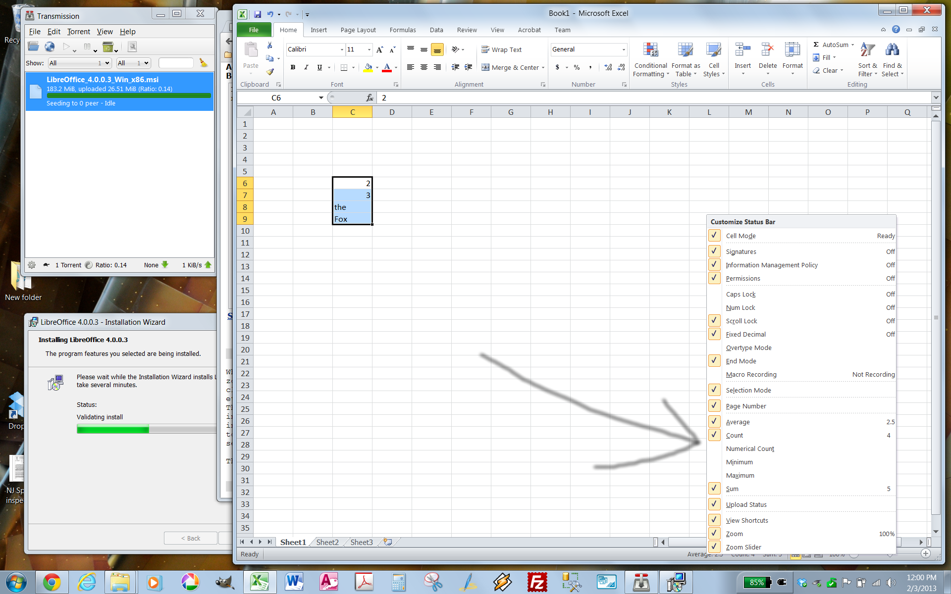The width and height of the screenshot is (951, 594).
Task: Click Find & Select binoculars icon
Action: (x=893, y=60)
